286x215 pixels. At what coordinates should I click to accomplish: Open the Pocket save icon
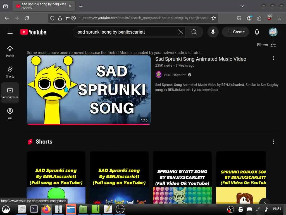pyautogui.click(x=239, y=18)
